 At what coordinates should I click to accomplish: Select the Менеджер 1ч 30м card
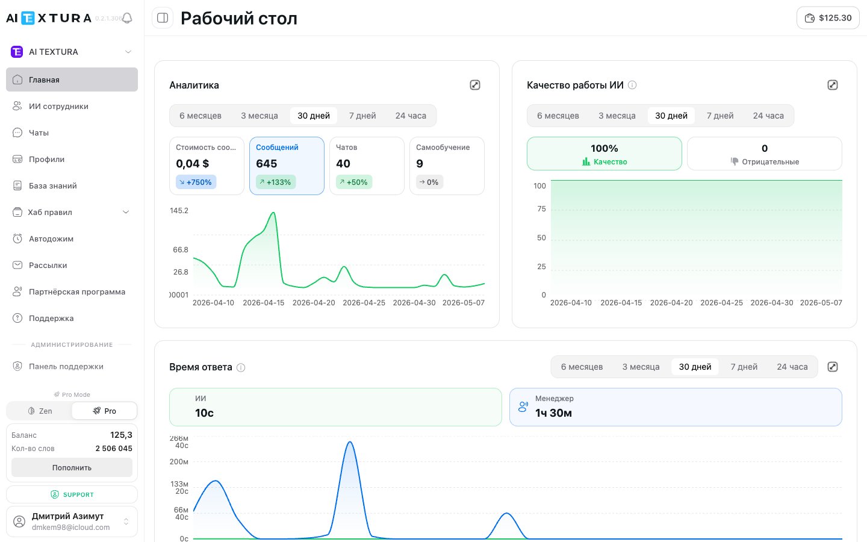coord(676,407)
